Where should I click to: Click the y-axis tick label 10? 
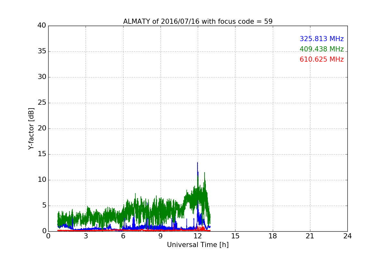click(x=42, y=180)
